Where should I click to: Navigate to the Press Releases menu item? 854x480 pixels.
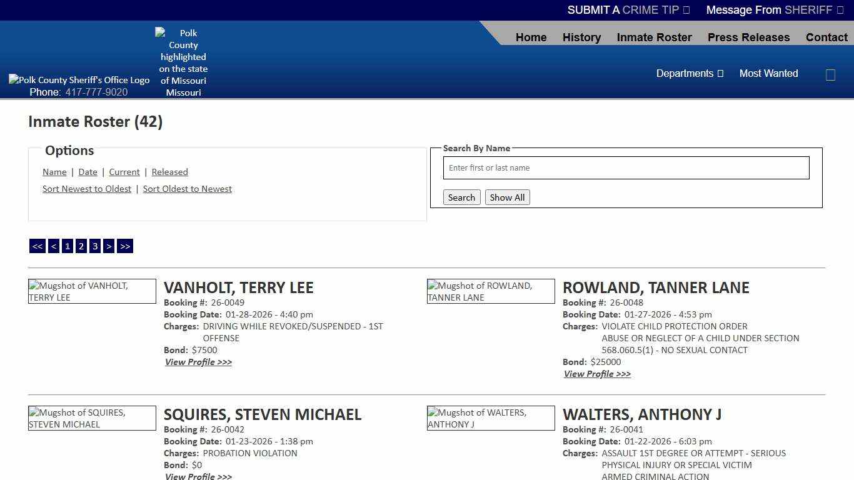coord(748,37)
